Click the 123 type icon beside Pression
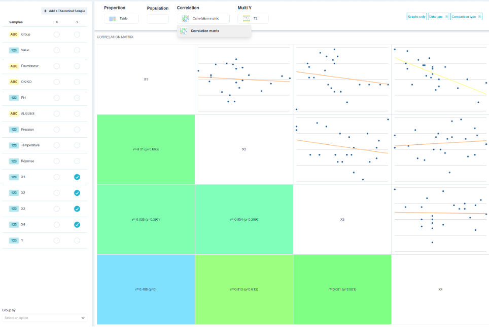489x327 pixels. (x=14, y=130)
